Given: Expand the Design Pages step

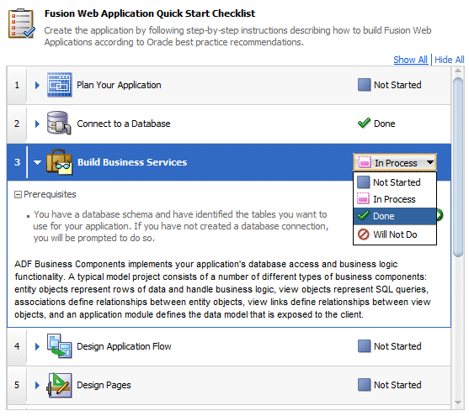Looking at the screenshot, I should click(37, 385).
